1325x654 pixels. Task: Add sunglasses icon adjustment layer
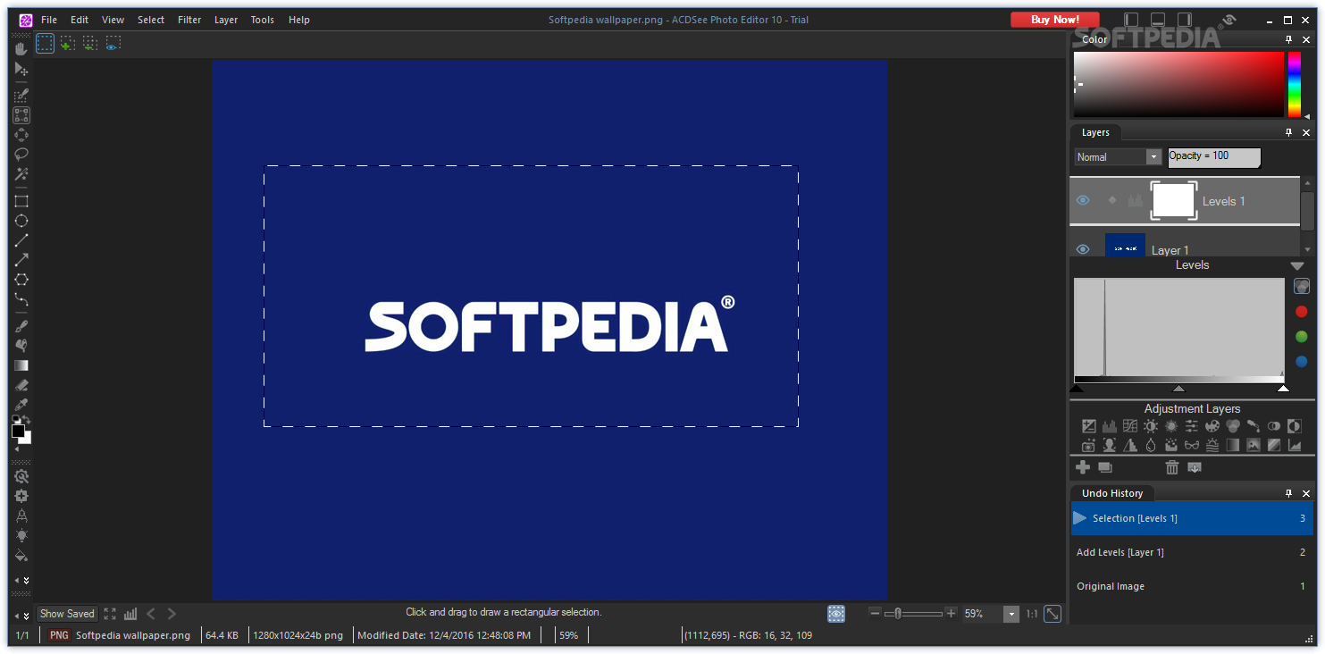tap(1192, 444)
